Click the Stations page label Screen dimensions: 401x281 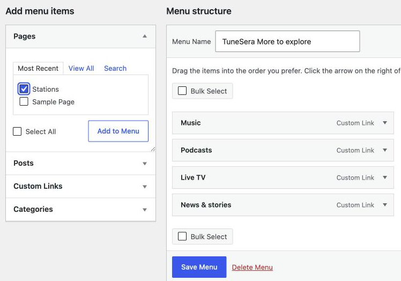click(46, 89)
